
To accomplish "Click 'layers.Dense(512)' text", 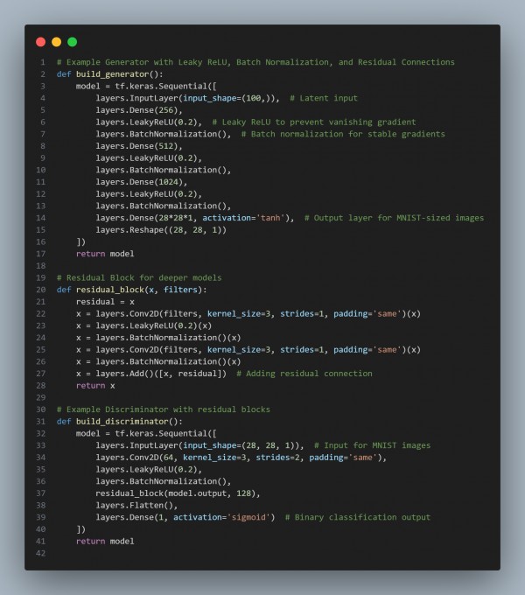I will 136,146.
